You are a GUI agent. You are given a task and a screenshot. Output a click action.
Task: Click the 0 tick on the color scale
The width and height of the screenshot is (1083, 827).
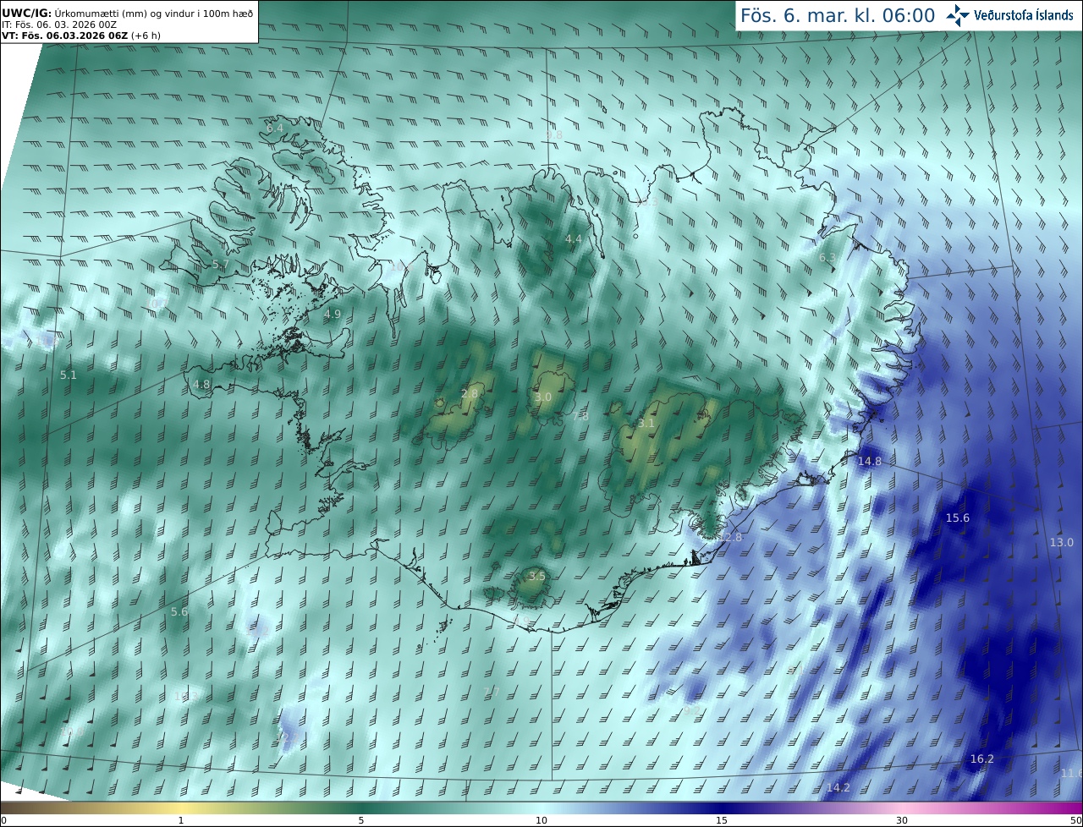3,820
